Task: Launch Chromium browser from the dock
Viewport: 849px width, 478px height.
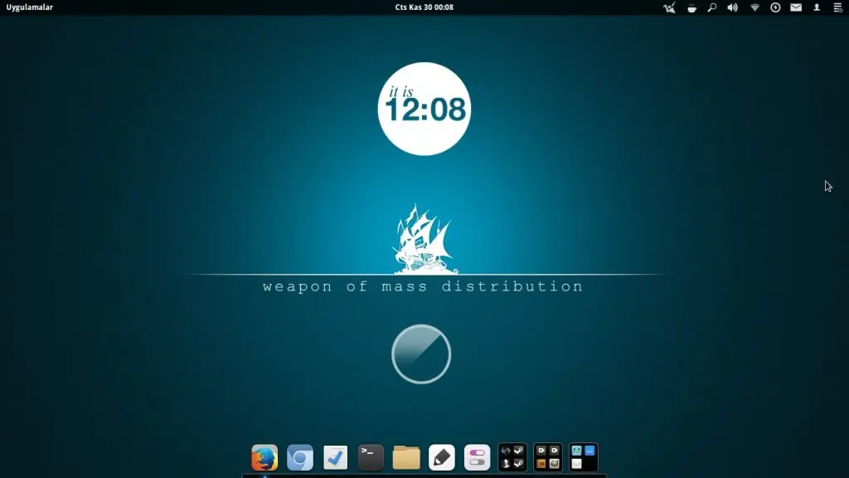Action: coord(300,457)
